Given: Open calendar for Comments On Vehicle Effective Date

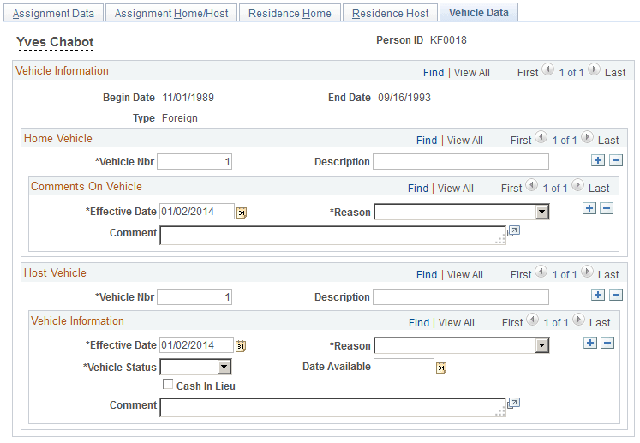Looking at the screenshot, I should (242, 213).
